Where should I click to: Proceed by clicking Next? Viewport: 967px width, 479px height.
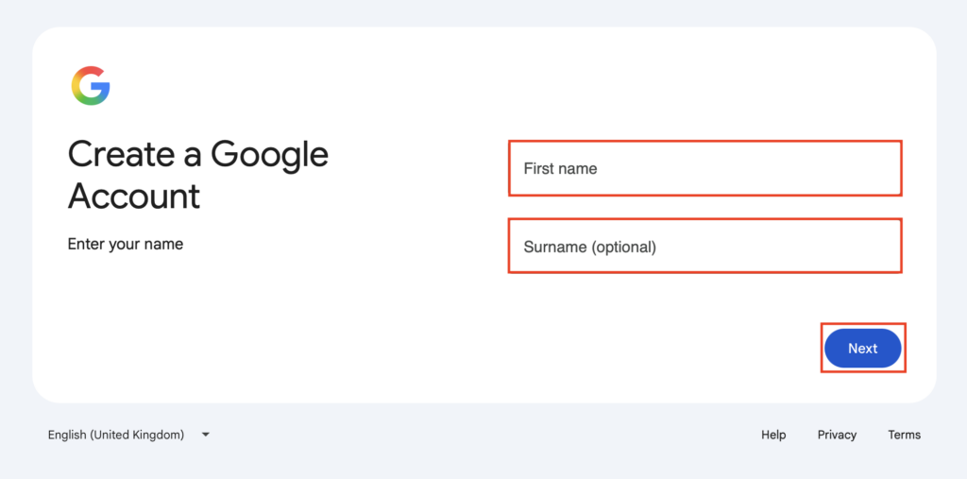pyautogui.click(x=863, y=348)
